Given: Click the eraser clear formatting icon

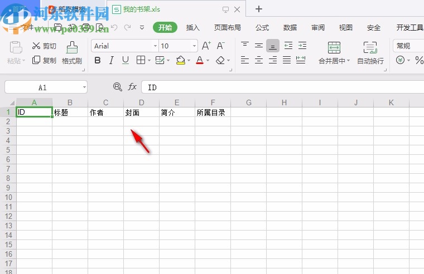Looking at the screenshot, I should [x=220, y=60].
